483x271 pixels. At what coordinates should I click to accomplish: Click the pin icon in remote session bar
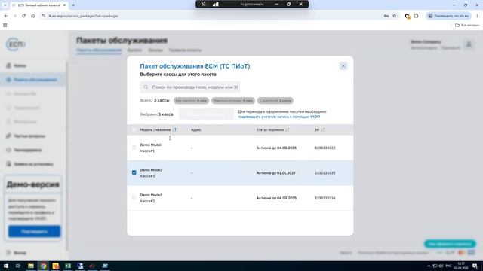(203, 4)
